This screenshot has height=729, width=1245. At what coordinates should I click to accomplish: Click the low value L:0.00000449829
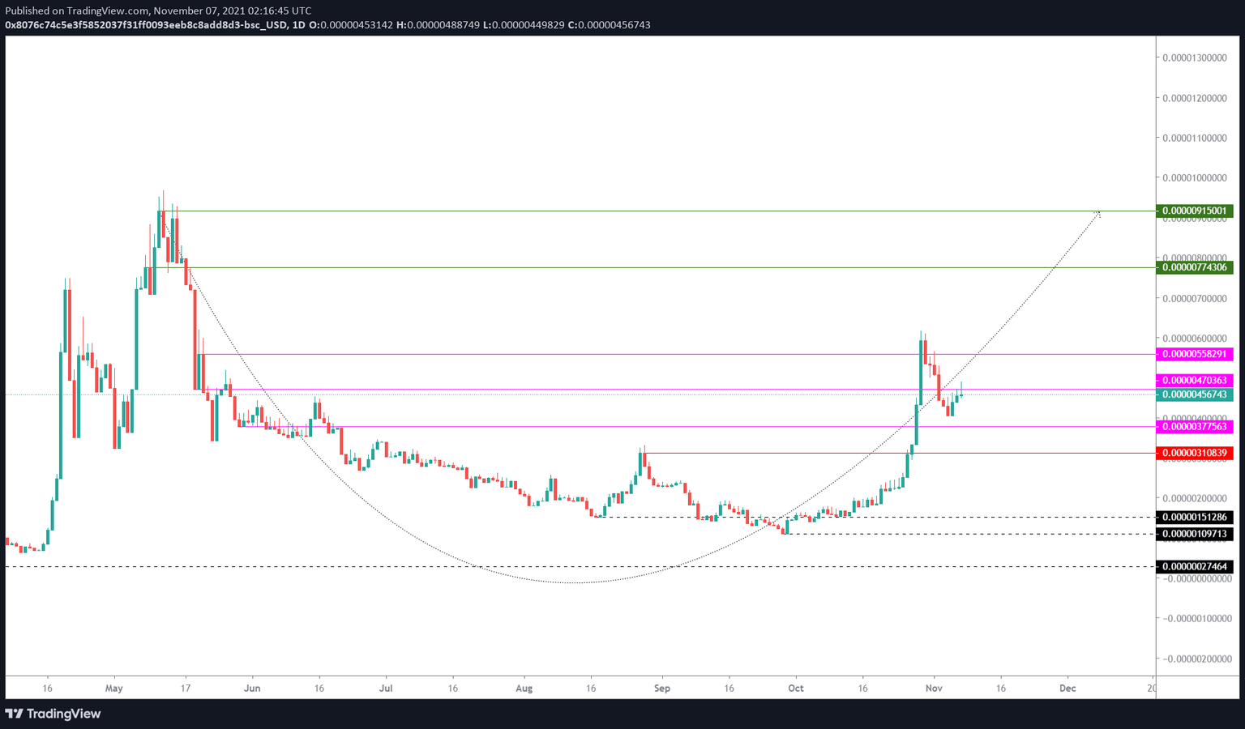pos(524,25)
